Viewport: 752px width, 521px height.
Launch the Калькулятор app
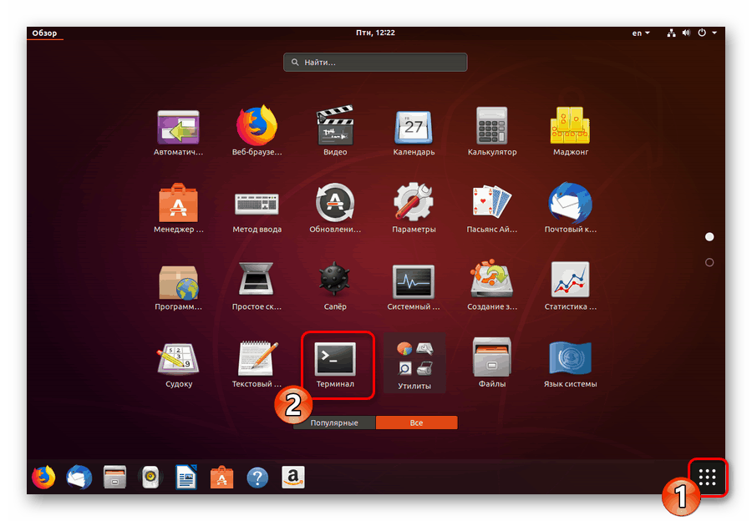point(491,132)
